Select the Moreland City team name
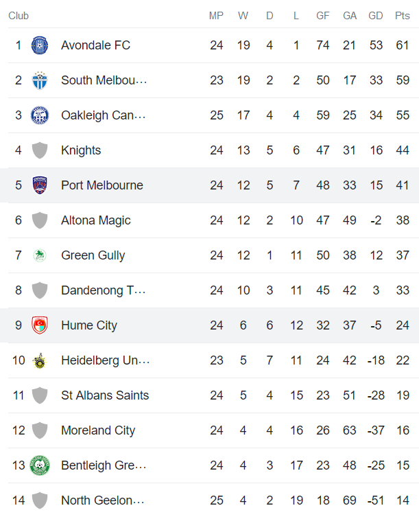Image resolution: width=419 pixels, height=519 pixels. tap(98, 431)
